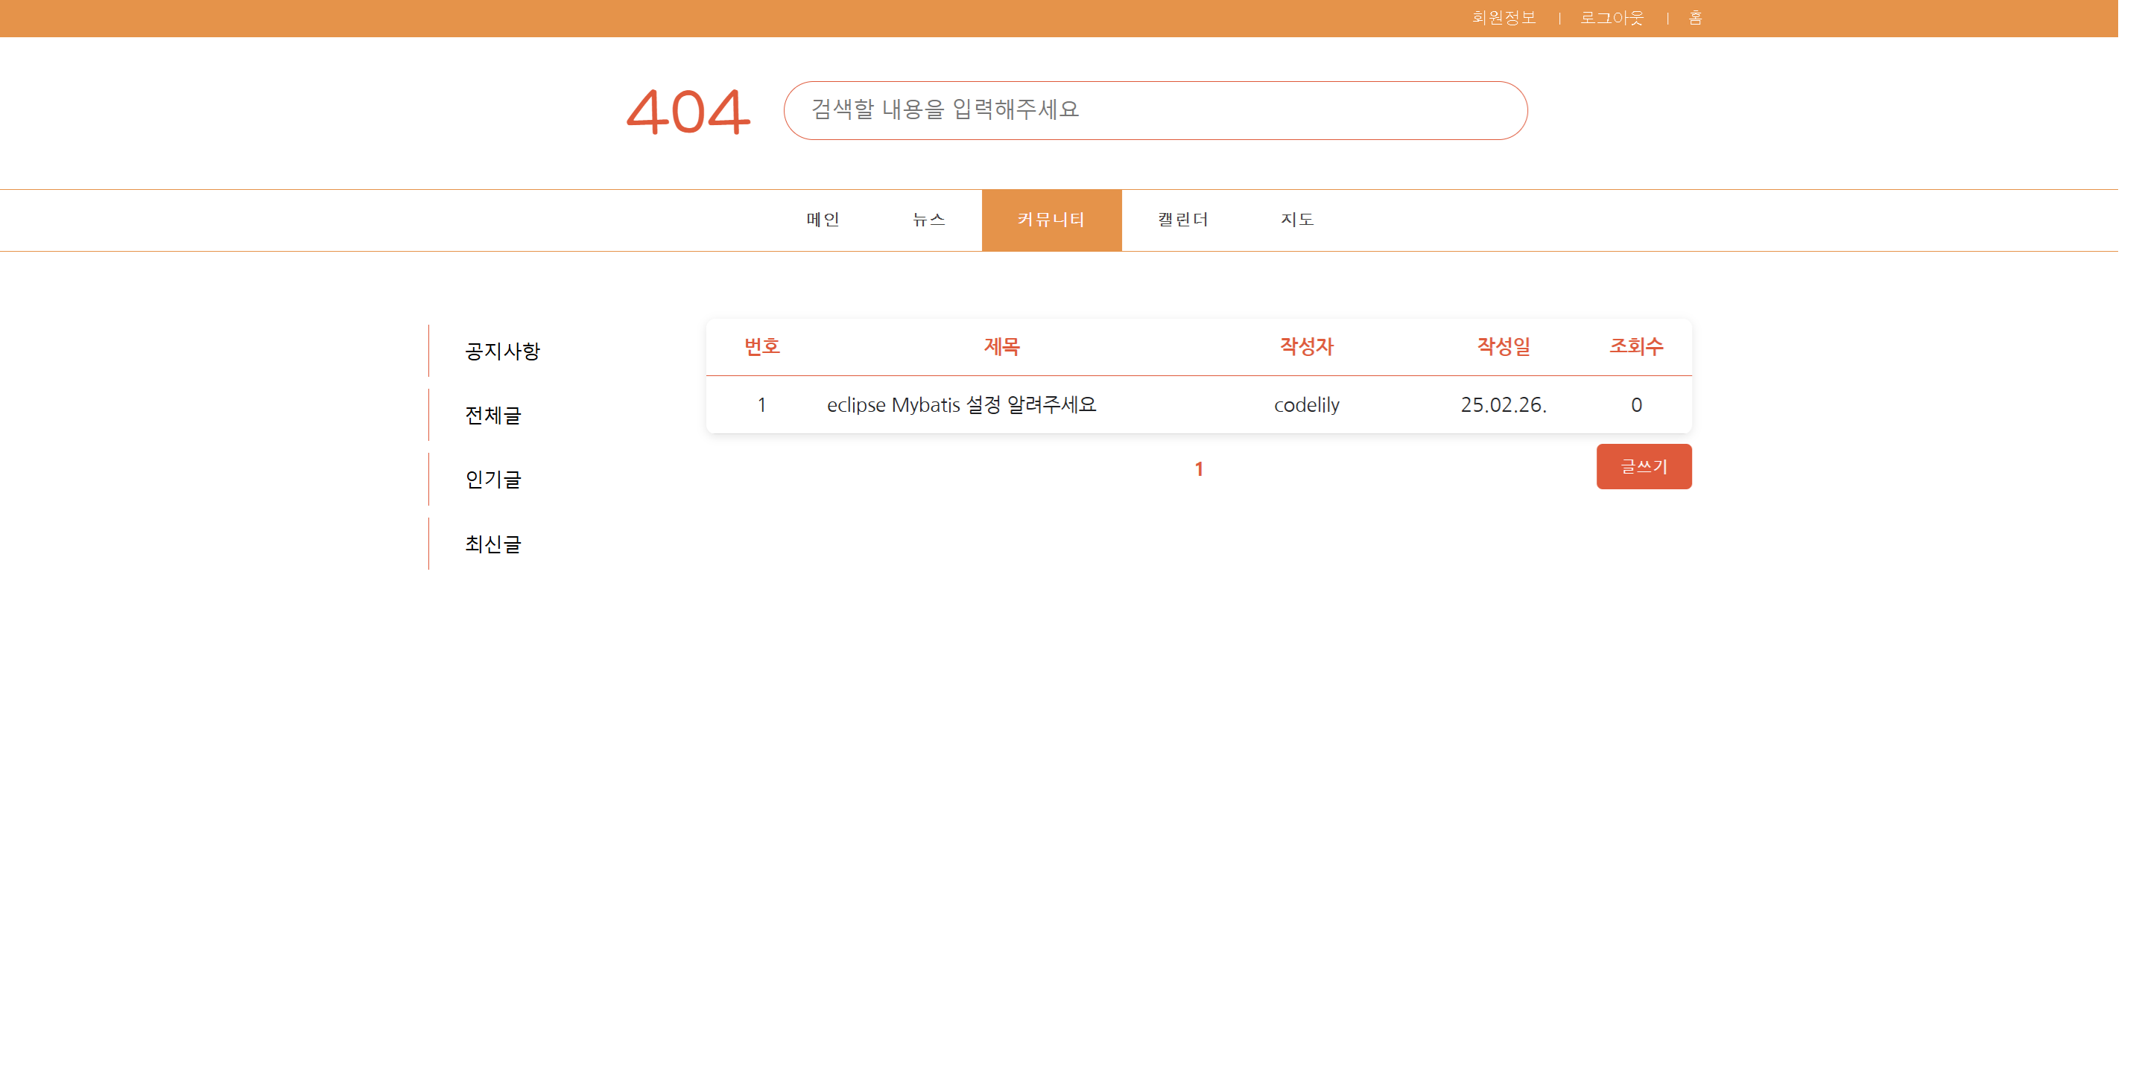Focus the search box '검색할 내용을 입력해주세요'
Image resolution: width=2145 pixels, height=1091 pixels.
click(1155, 110)
